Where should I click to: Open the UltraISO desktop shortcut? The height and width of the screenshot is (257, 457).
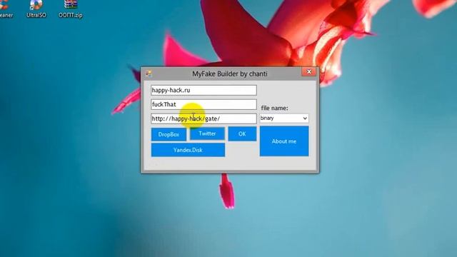point(36,9)
